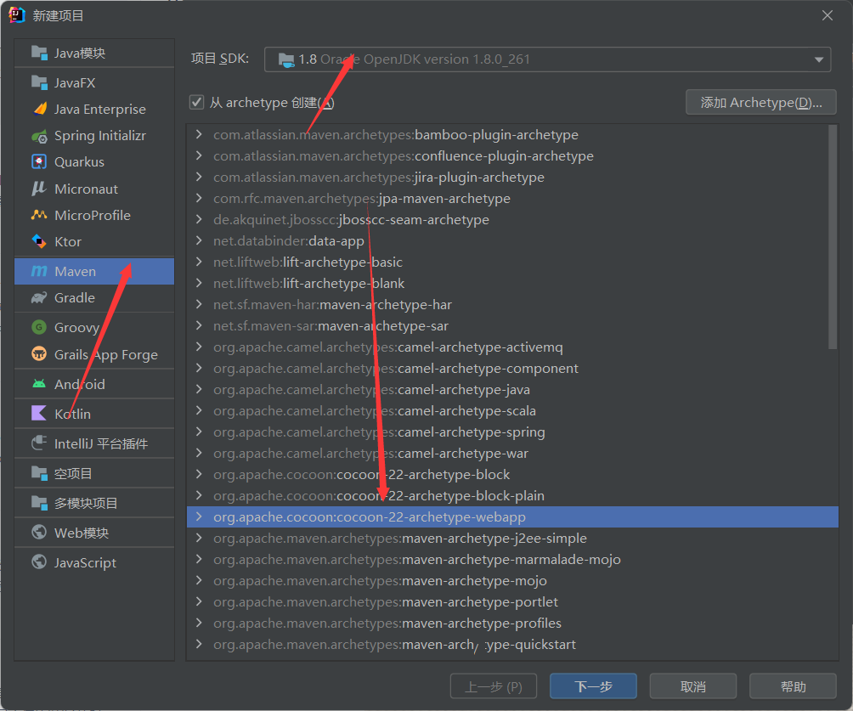Open the 项目 SDK dropdown arrow
The image size is (853, 711).
pos(819,59)
